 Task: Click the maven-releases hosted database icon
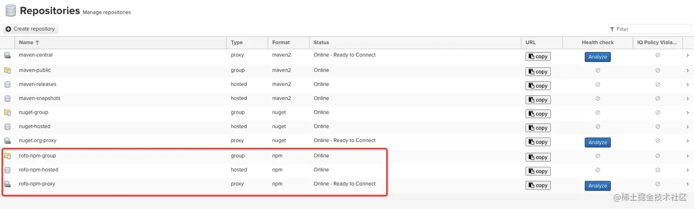[7, 85]
